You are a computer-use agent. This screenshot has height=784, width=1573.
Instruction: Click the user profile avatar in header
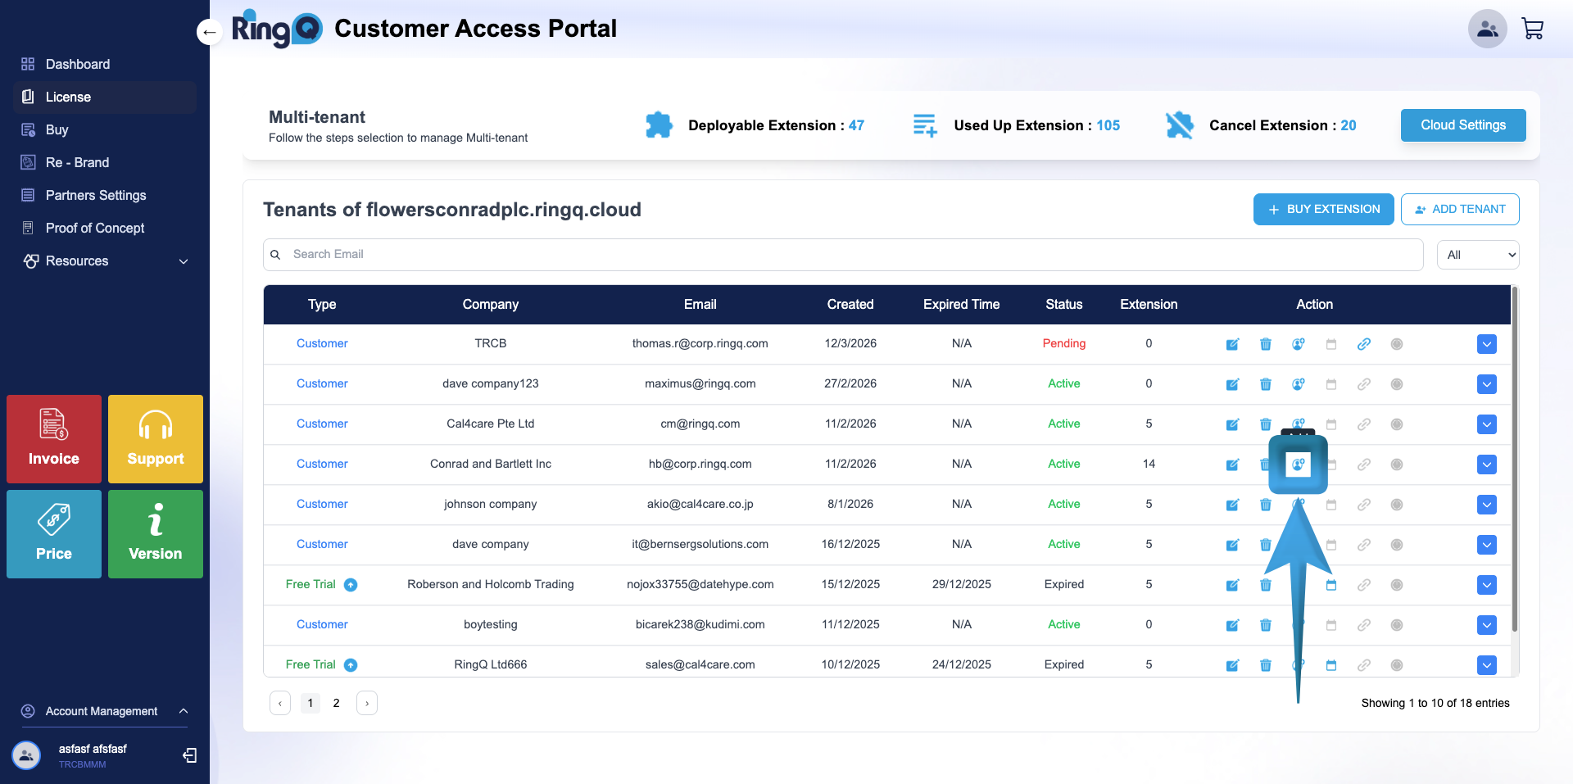click(x=1487, y=29)
